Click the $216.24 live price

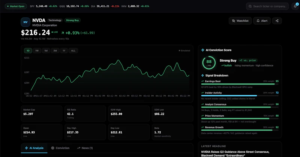(x=35, y=33)
